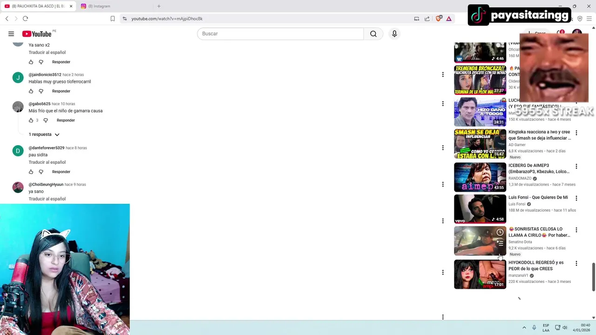
Task: Like the 'Ya sano x2' comment
Action: pos(31,62)
